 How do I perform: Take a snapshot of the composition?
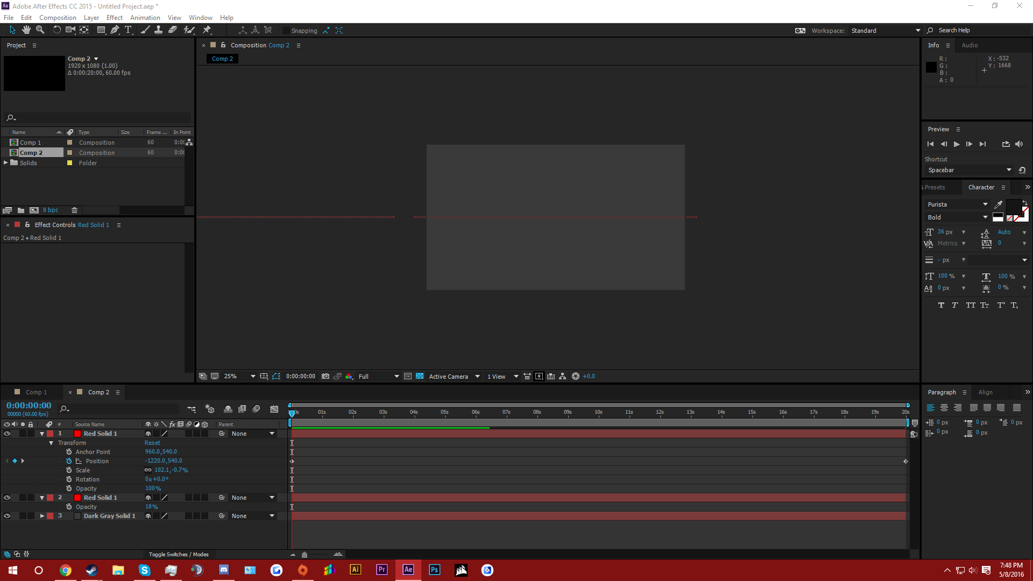click(326, 377)
